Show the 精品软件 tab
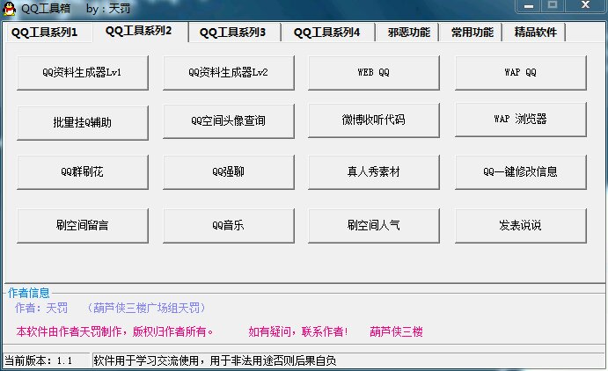608x371 pixels. (x=535, y=33)
